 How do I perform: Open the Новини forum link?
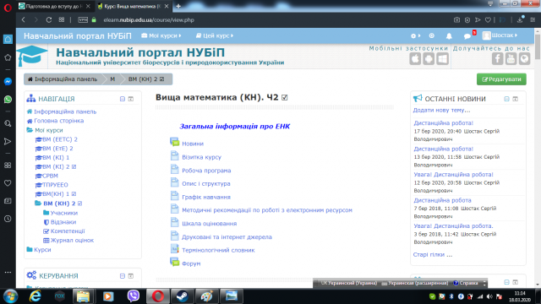193,144
